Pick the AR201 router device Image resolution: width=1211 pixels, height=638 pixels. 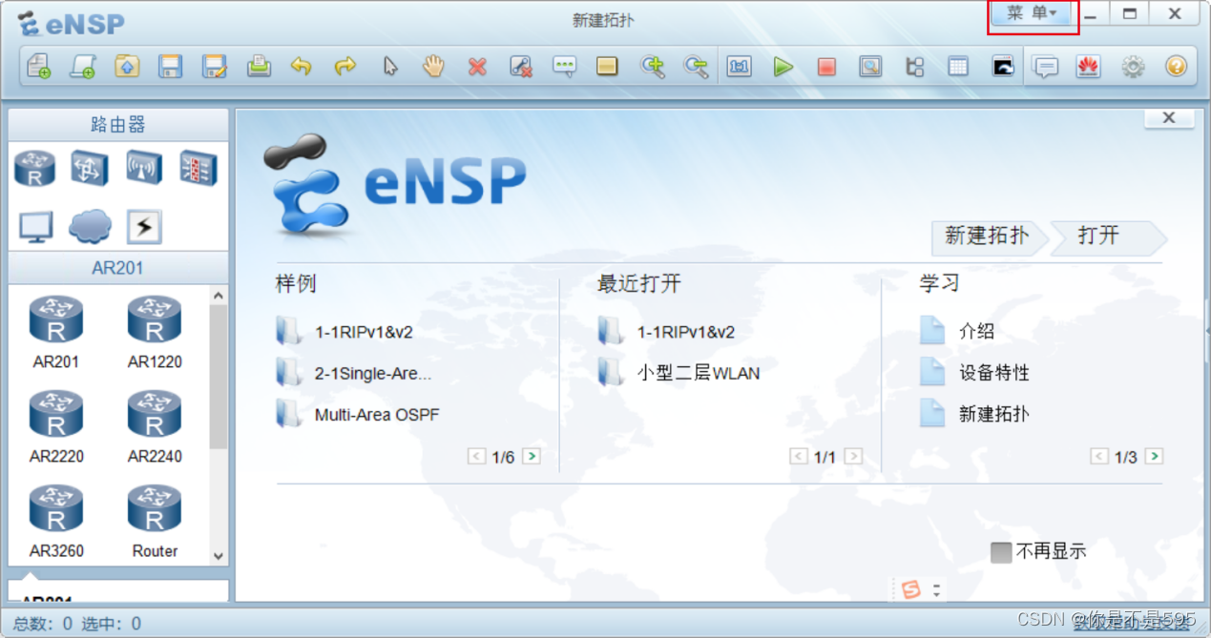(x=55, y=332)
